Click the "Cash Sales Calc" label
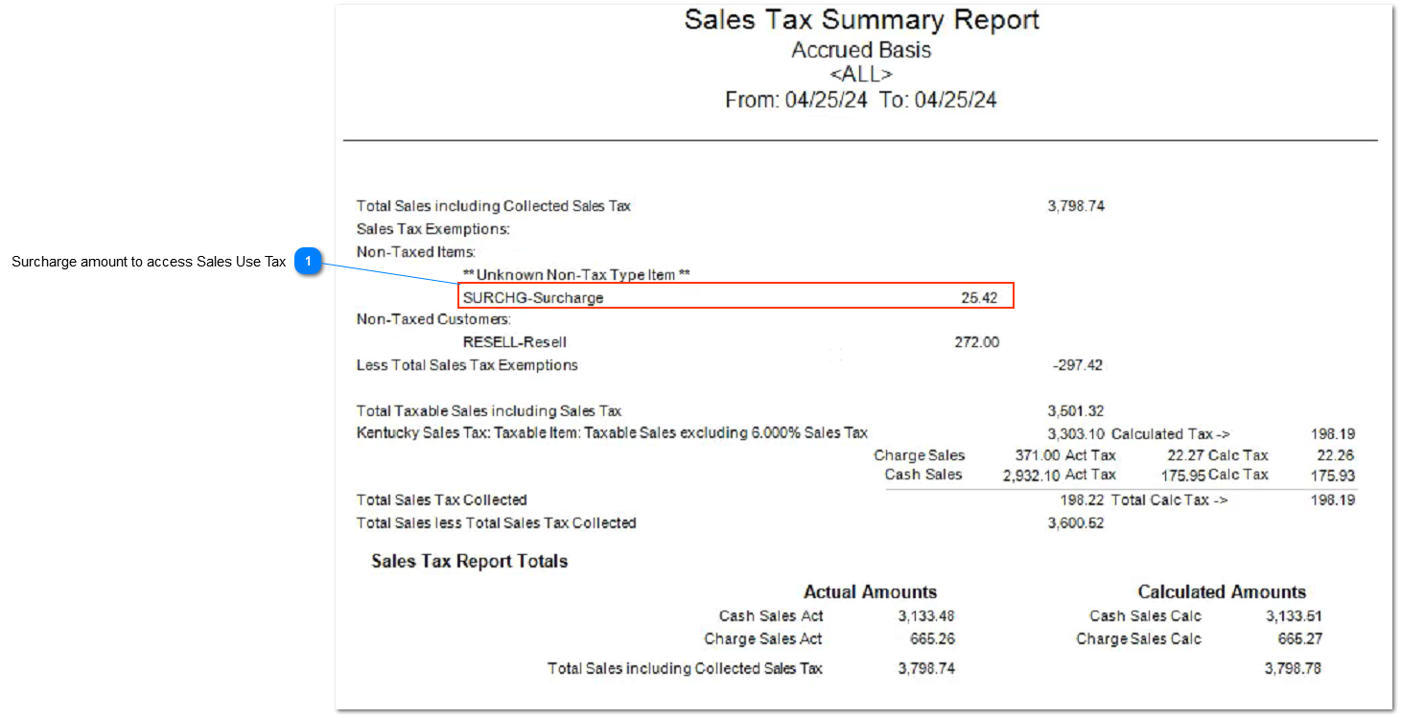This screenshot has height=718, width=1401. (x=1145, y=616)
